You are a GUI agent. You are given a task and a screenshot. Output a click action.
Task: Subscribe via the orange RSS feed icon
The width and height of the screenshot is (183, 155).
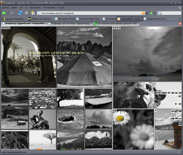coord(143,13)
